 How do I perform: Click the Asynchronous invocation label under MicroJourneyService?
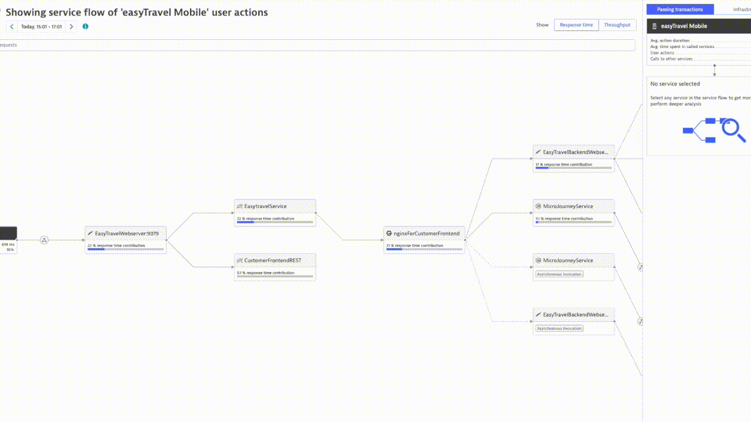point(559,274)
